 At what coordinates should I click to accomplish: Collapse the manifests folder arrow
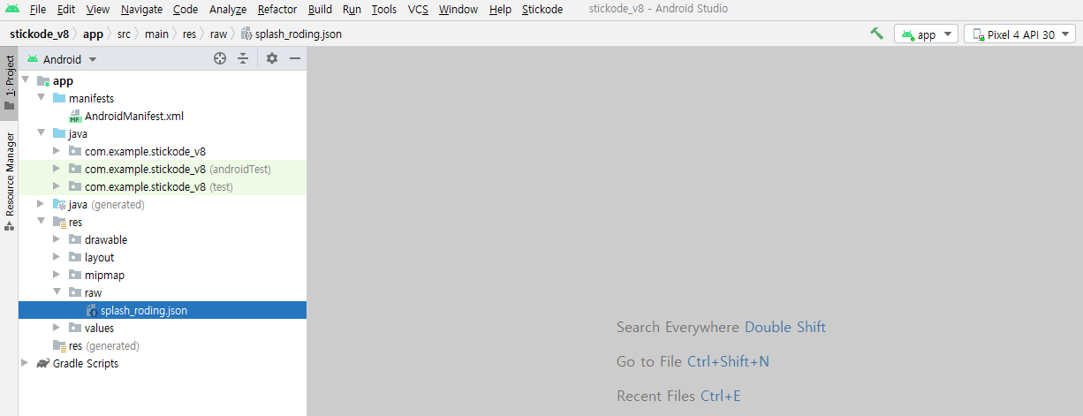click(x=42, y=98)
